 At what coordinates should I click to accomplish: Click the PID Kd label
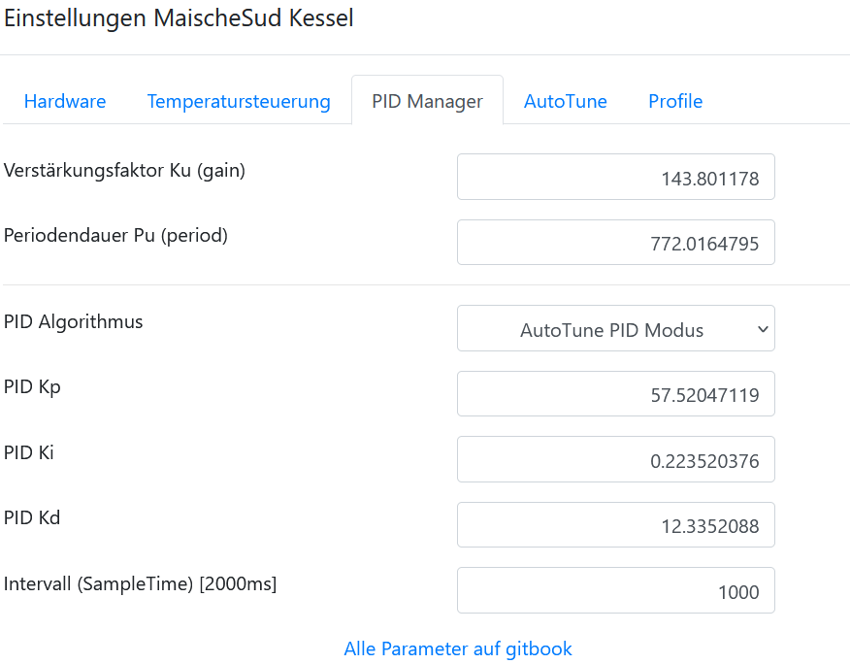32,517
